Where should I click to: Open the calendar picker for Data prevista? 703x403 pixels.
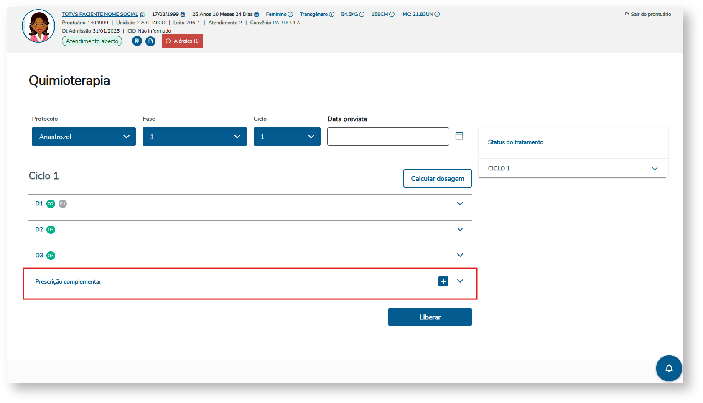pos(459,136)
